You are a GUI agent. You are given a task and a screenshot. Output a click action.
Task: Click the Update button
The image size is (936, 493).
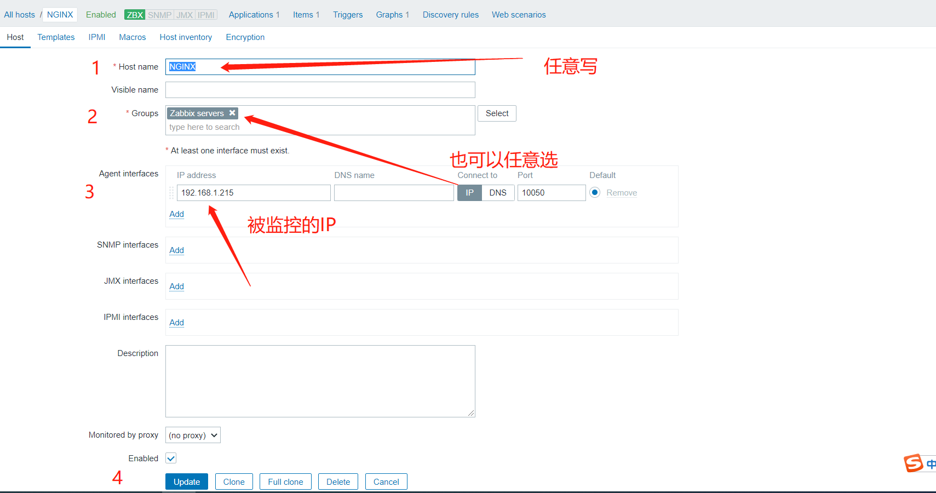tap(187, 481)
